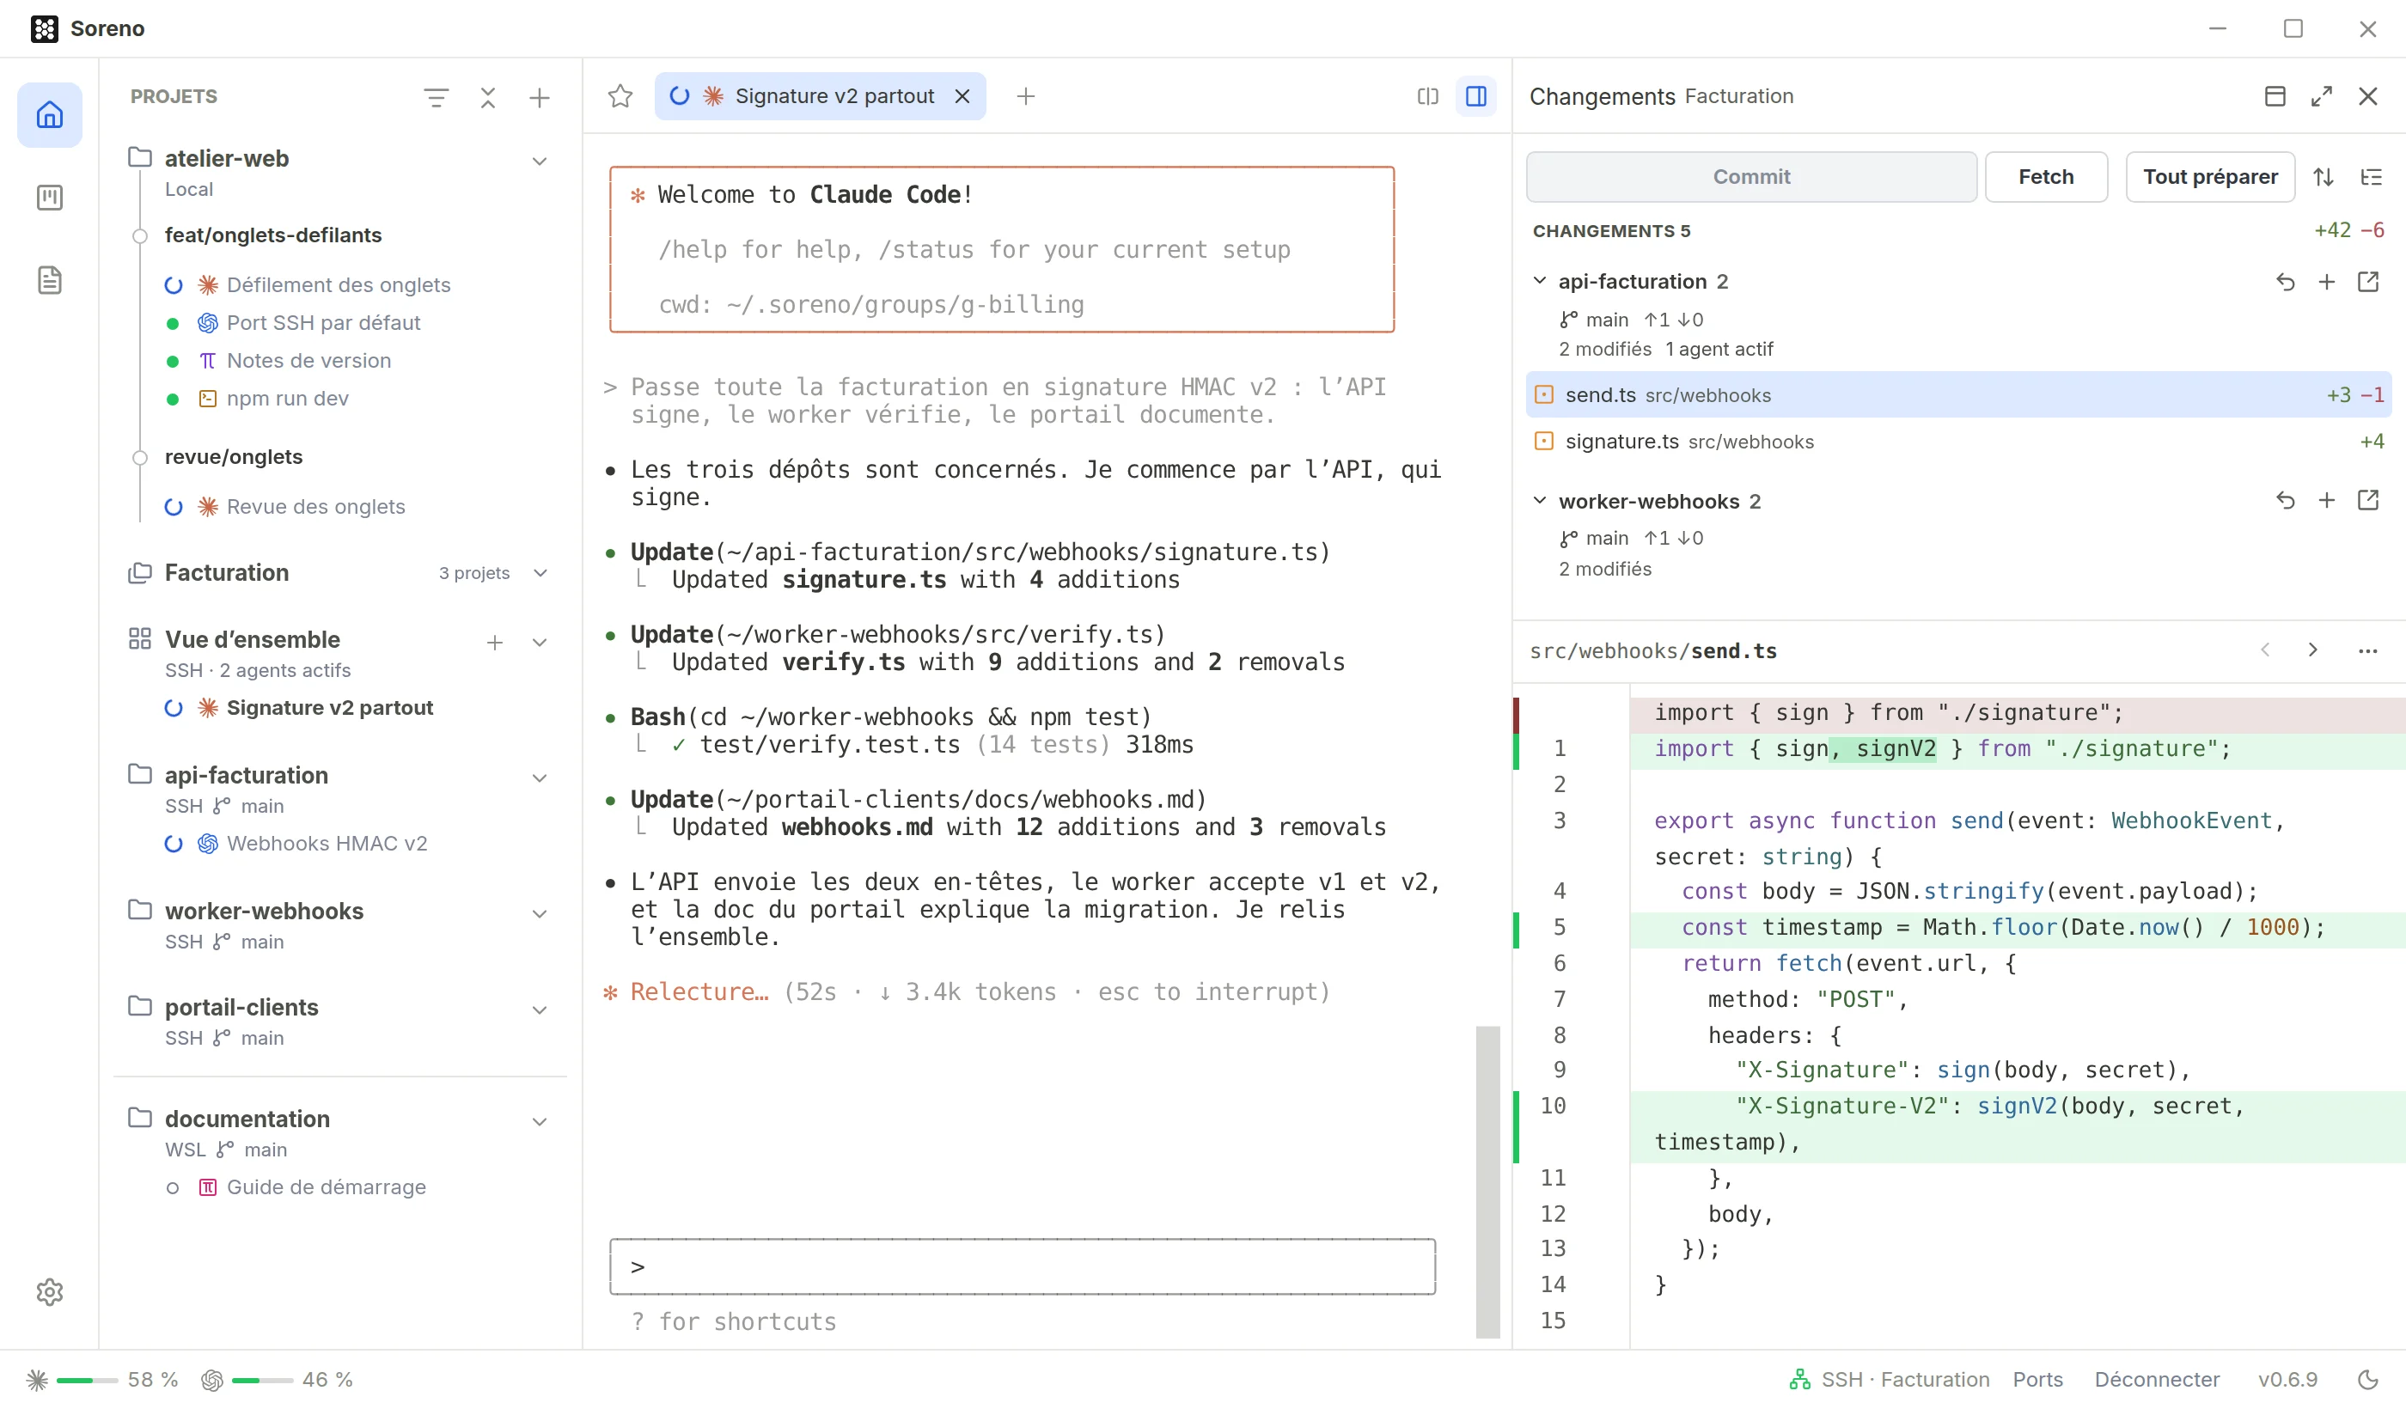Open the home view in sidebar
Screen dimensions: 2406x1409
pyautogui.click(x=50, y=115)
